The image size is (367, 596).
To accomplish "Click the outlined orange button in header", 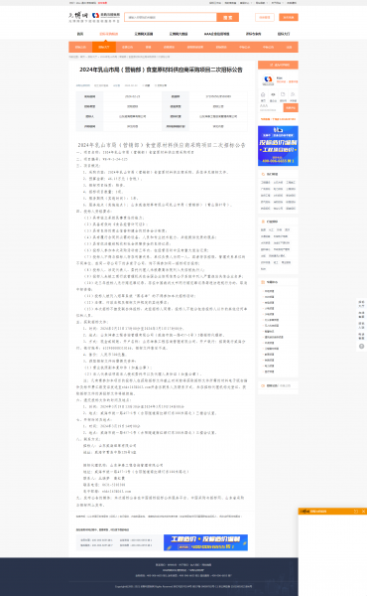I will tap(265, 18).
